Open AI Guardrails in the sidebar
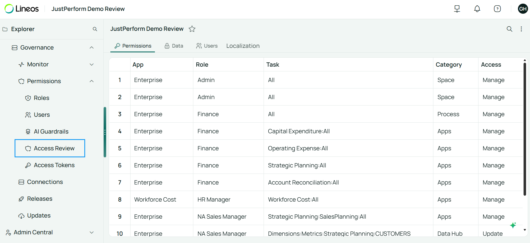 tap(51, 132)
